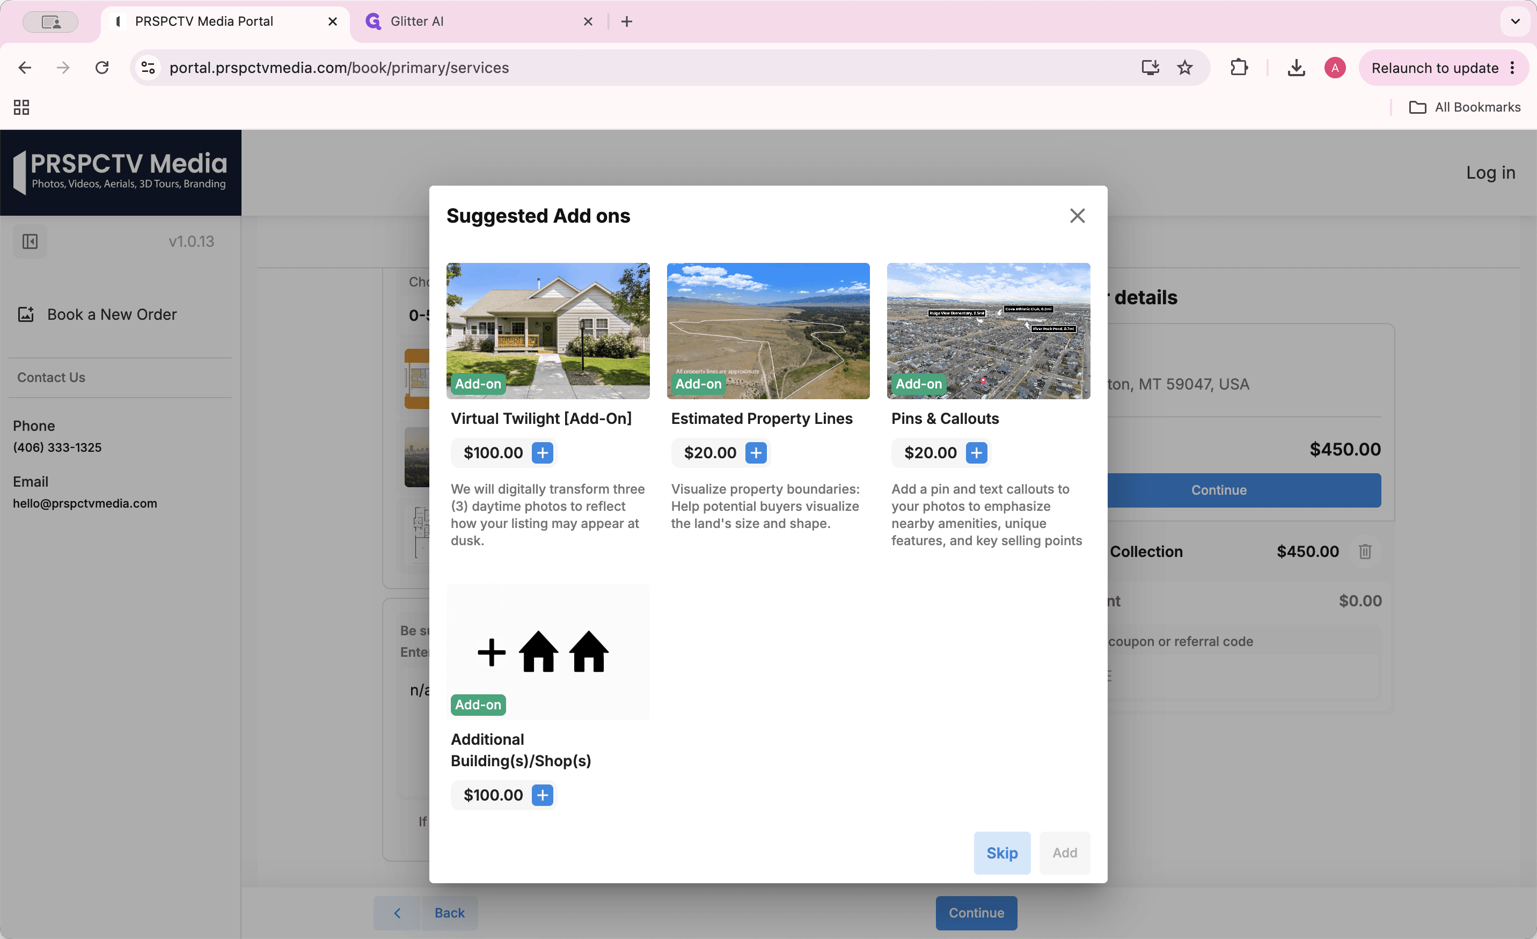Add Virtual Twilight add-on with plus icon
1537x939 pixels.
[x=542, y=453]
